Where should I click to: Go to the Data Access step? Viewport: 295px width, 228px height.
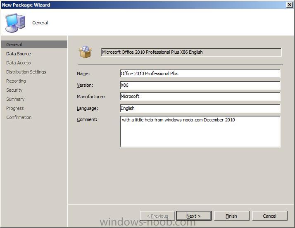coord(19,63)
